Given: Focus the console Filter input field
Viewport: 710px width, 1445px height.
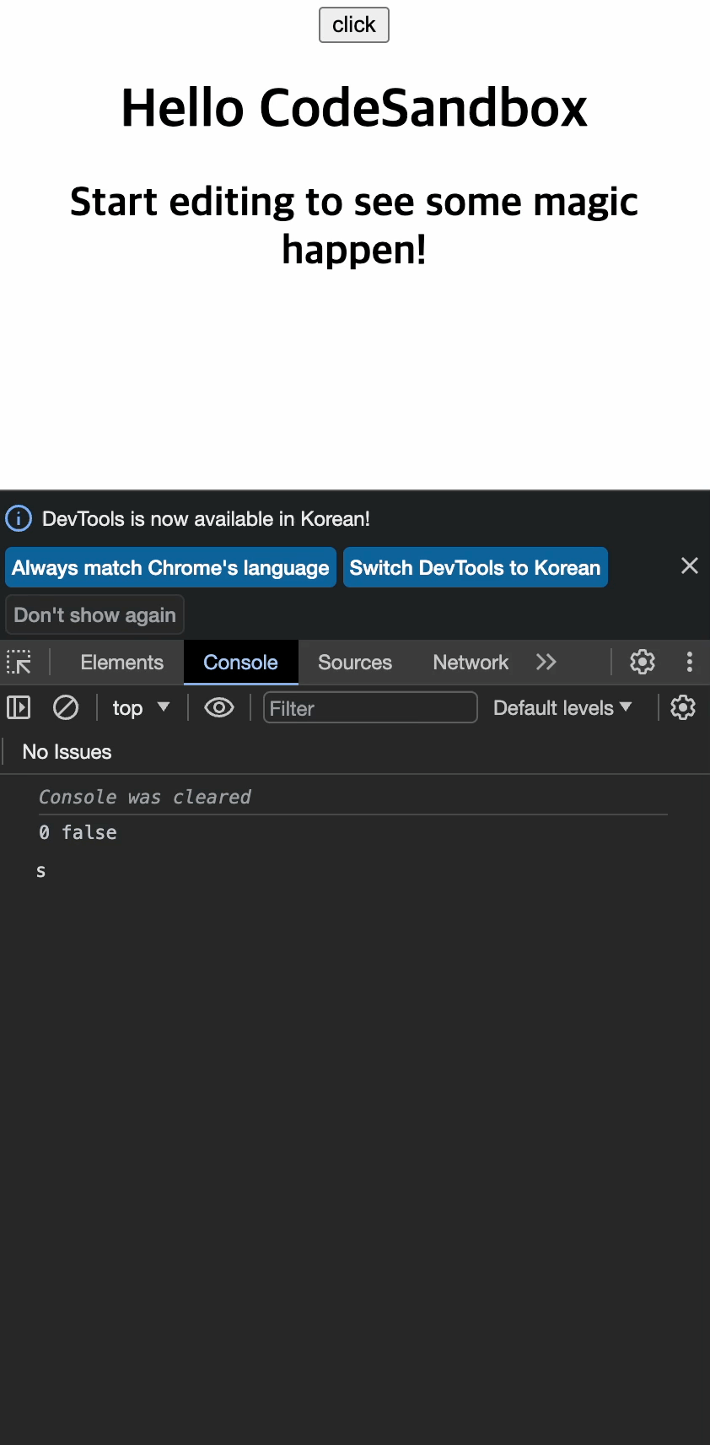Looking at the screenshot, I should [370, 707].
